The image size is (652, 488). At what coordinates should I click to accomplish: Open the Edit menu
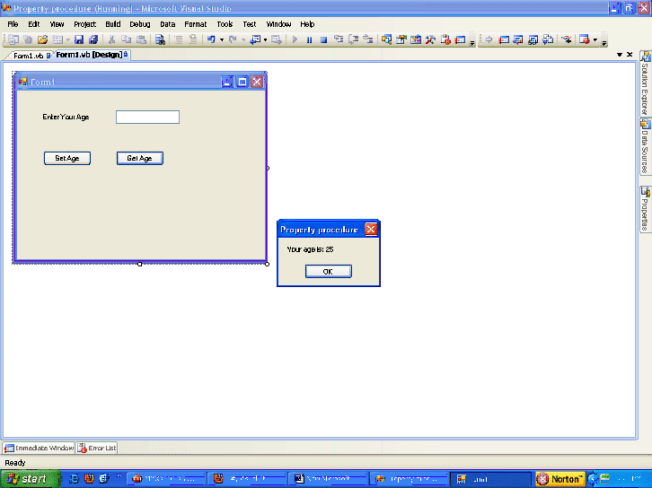34,24
